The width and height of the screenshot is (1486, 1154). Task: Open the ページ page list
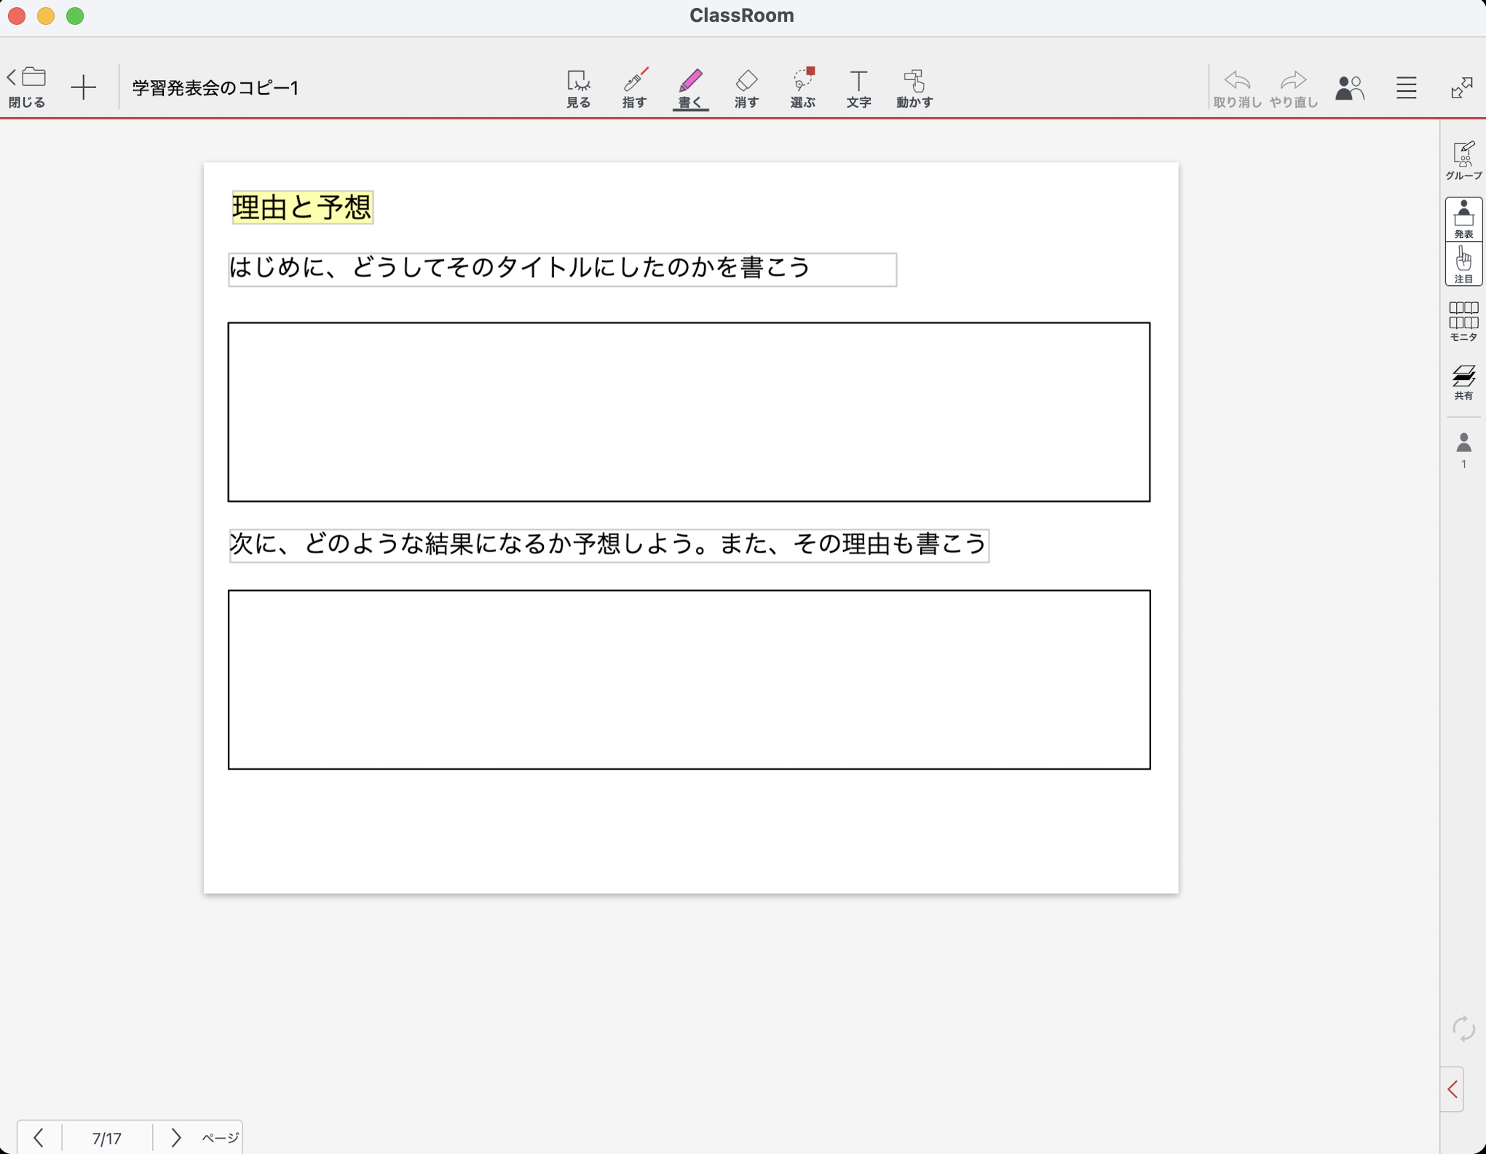[220, 1137]
